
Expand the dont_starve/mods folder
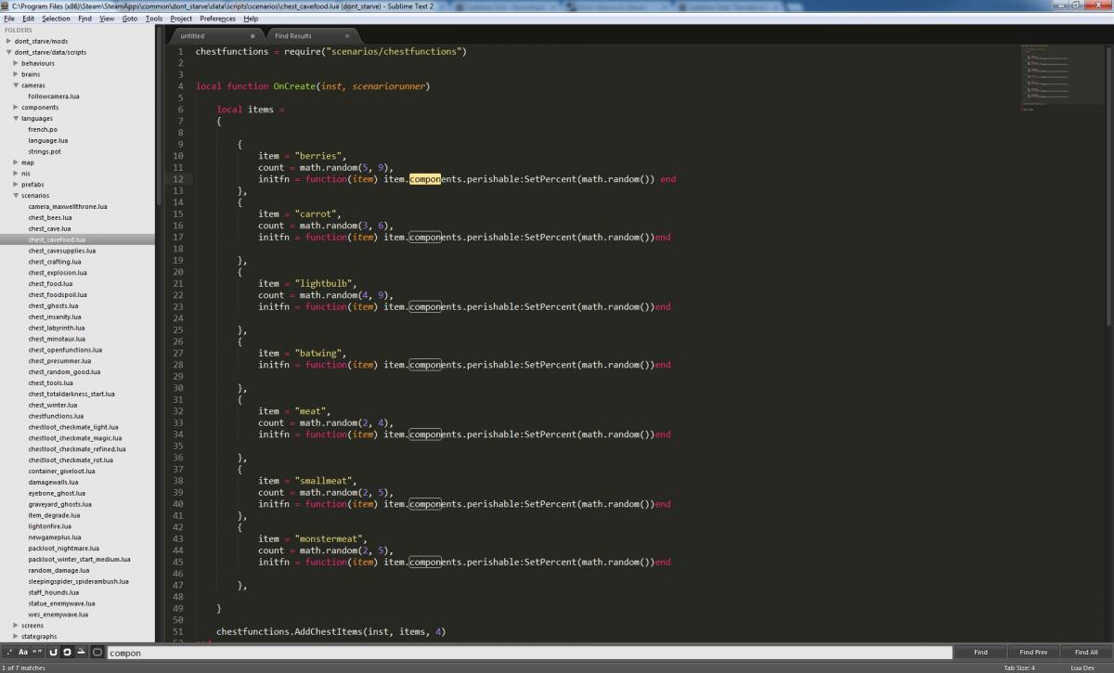pyautogui.click(x=9, y=42)
